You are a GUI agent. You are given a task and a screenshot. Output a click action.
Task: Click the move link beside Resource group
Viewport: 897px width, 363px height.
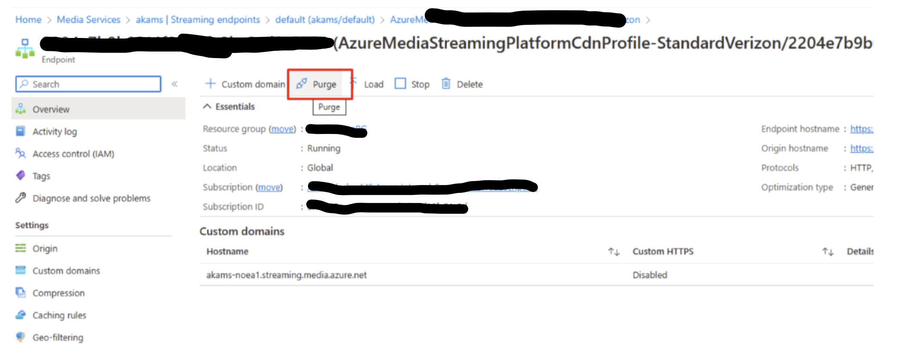[x=282, y=129]
